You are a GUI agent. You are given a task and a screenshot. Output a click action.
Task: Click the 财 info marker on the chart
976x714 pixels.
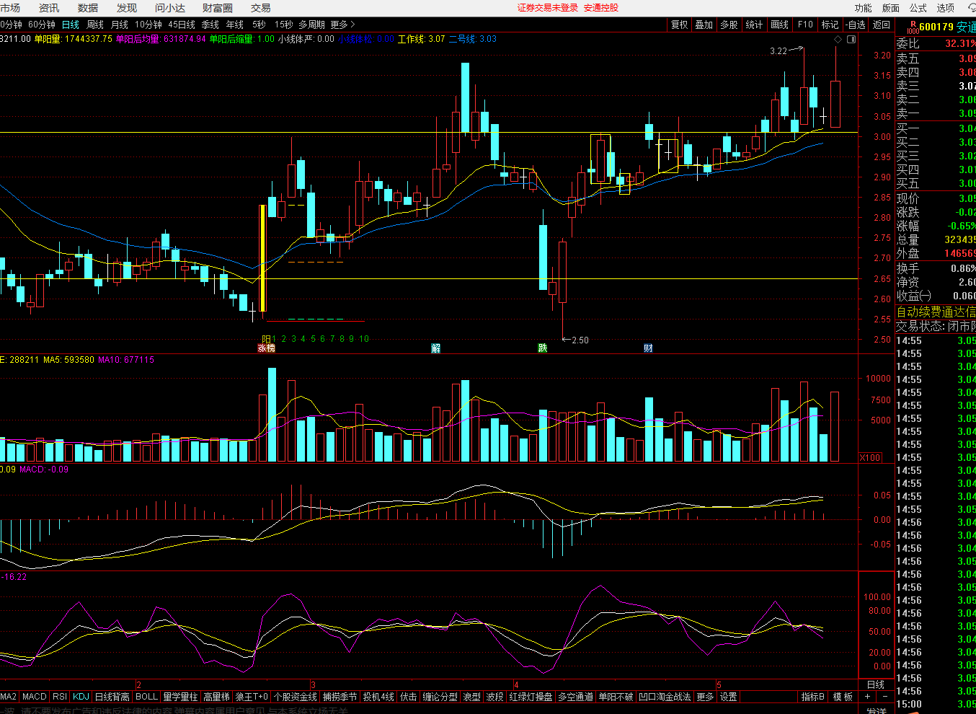tap(648, 348)
